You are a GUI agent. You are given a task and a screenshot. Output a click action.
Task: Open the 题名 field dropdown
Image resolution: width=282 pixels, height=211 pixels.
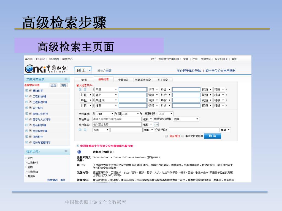pyautogui.click(x=106, y=95)
